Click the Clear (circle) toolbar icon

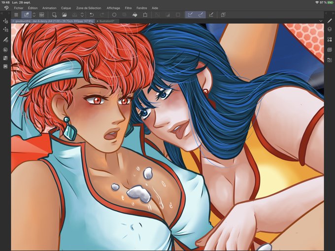tap(114, 15)
